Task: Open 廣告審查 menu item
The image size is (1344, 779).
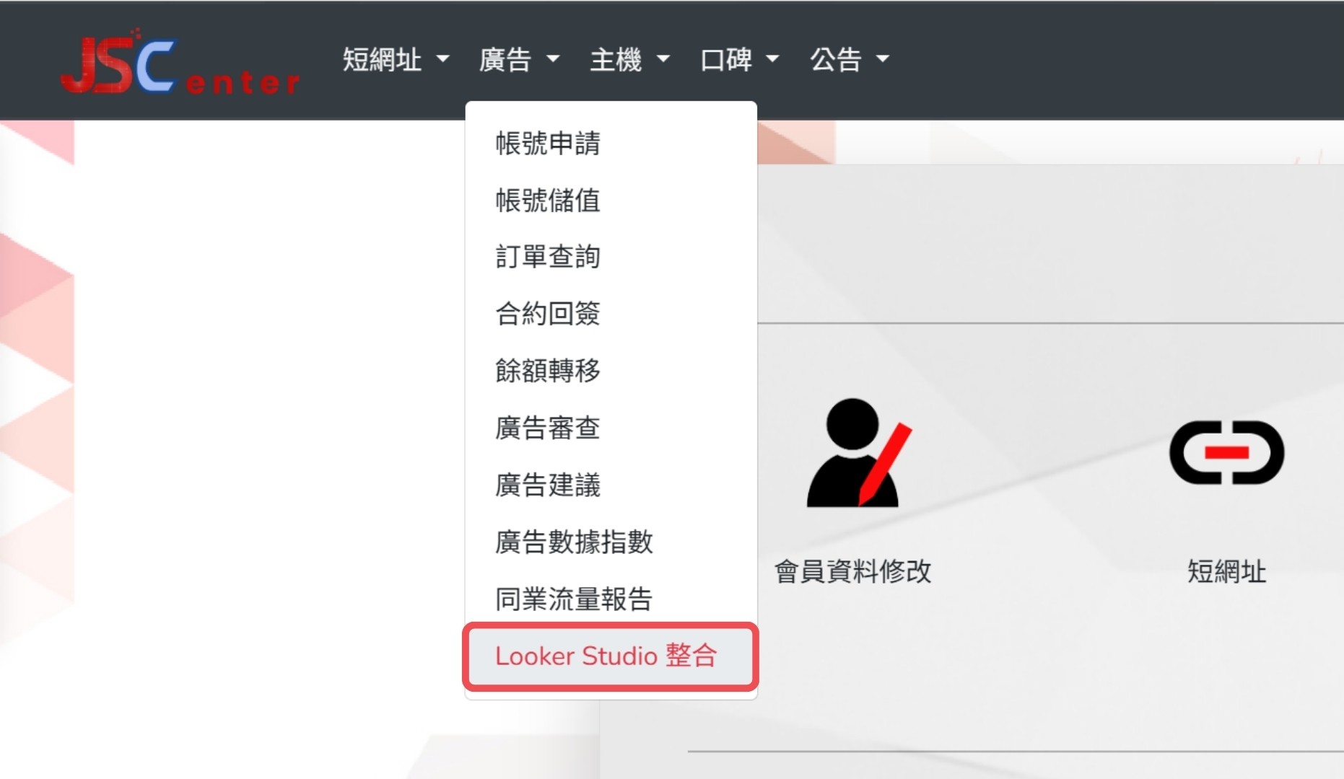Action: point(548,428)
